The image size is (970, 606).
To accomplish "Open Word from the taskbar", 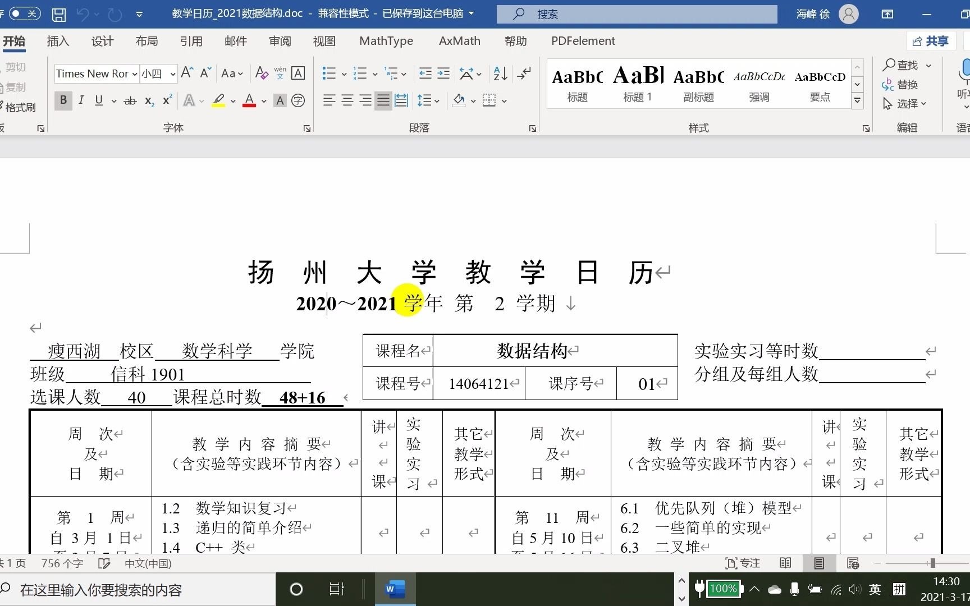I will 395,589.
